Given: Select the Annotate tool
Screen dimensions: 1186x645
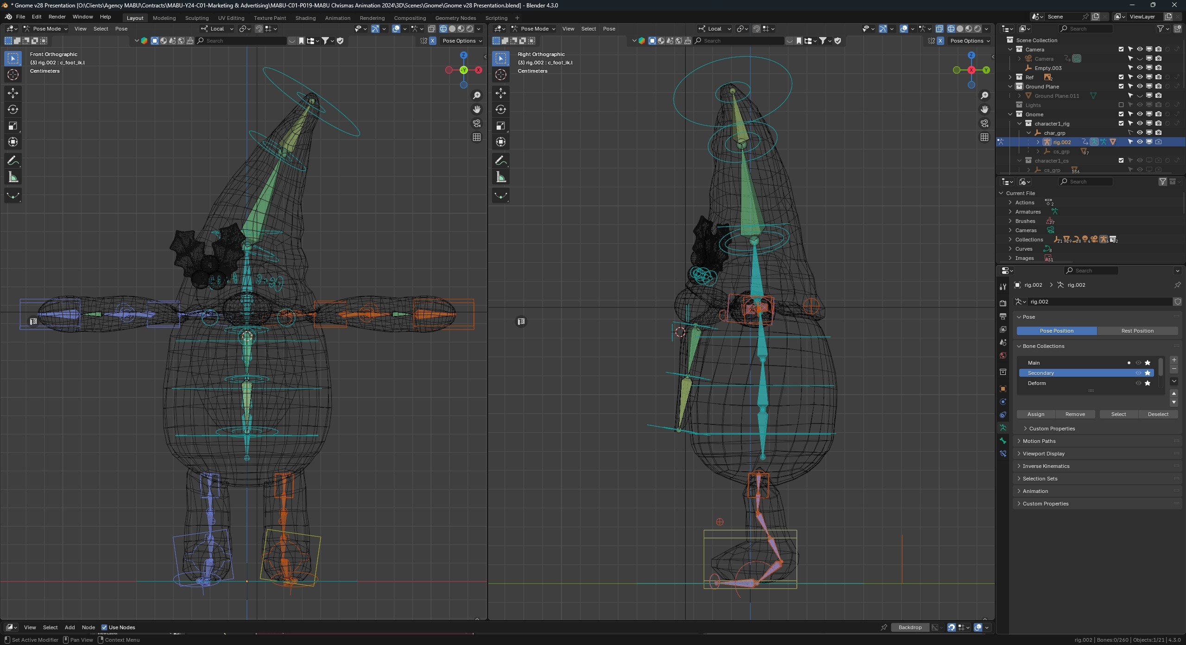Looking at the screenshot, I should (13, 160).
